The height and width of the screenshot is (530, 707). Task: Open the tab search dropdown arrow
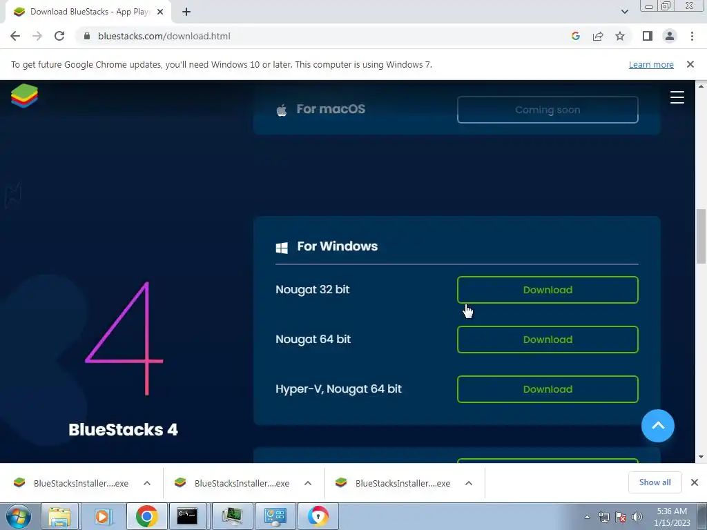coord(624,12)
